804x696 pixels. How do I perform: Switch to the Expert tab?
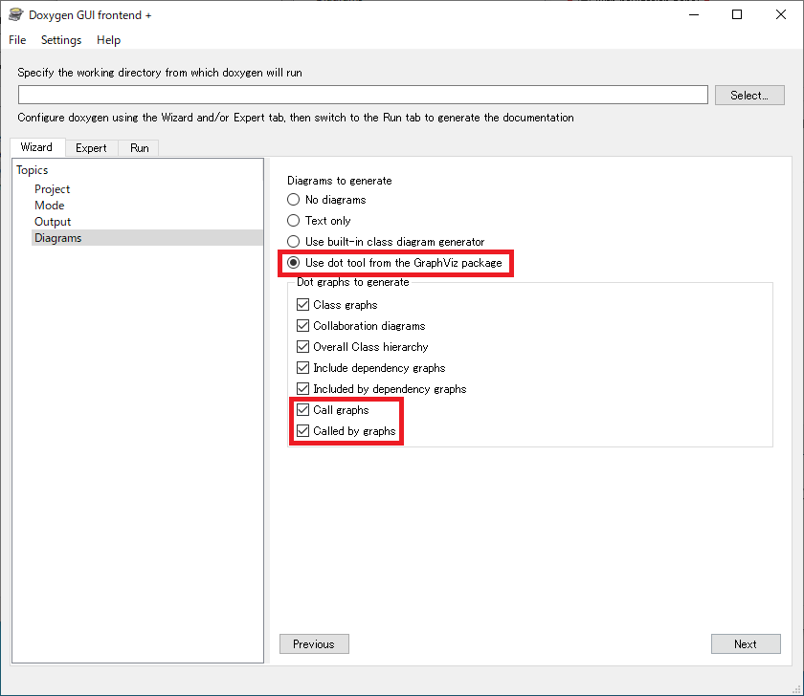click(x=91, y=148)
